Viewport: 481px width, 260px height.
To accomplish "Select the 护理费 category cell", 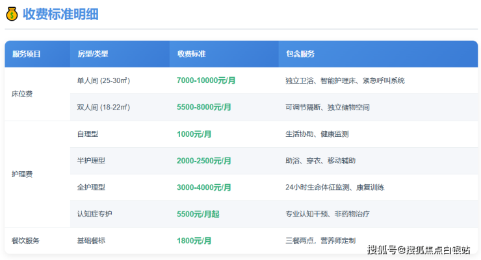I will coord(22,174).
